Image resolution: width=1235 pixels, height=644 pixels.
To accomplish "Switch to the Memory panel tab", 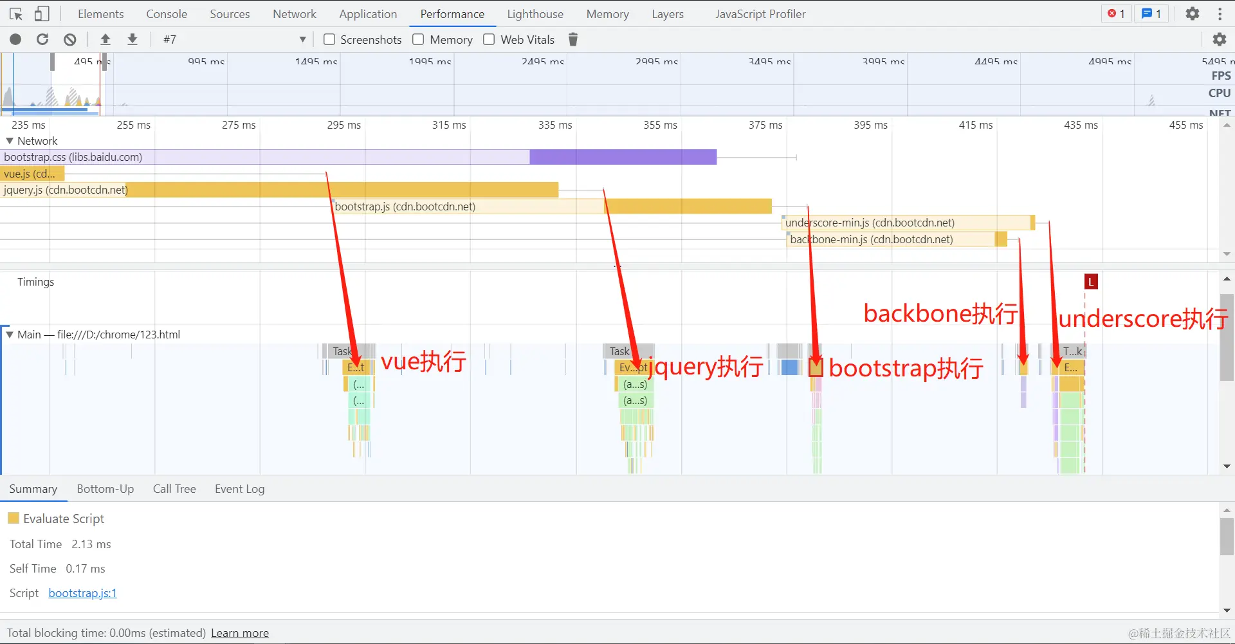I will (x=608, y=14).
